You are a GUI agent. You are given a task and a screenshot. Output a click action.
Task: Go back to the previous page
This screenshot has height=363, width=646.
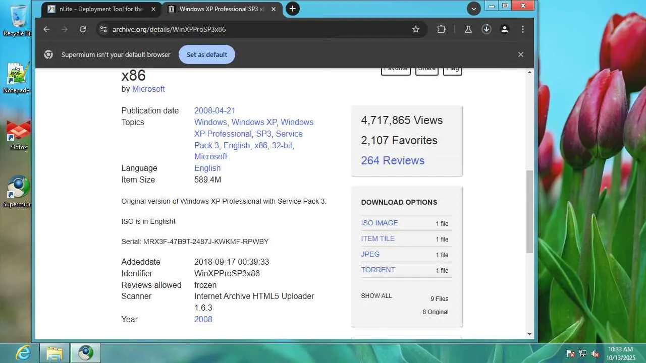(x=46, y=29)
